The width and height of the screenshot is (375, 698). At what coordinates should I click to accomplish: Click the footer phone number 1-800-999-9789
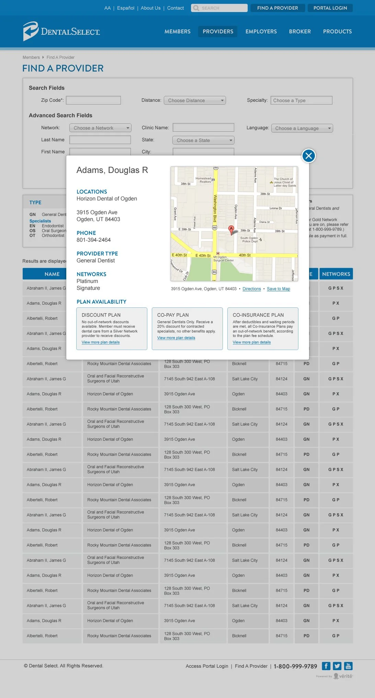[295, 666]
